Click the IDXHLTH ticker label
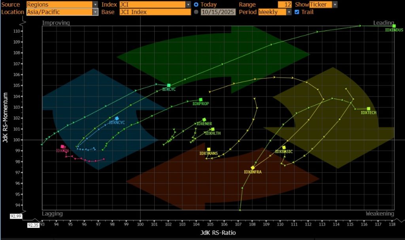The width and height of the screenshot is (405, 240). click(213, 133)
